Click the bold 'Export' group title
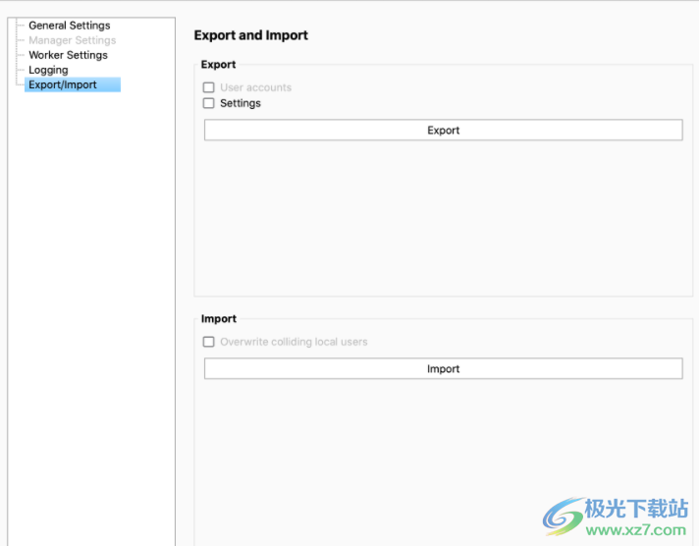699x546 pixels. 218,65
